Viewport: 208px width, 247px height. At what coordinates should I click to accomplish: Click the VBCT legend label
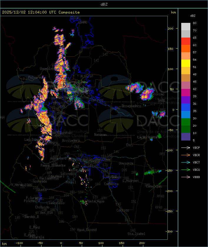[196, 163]
